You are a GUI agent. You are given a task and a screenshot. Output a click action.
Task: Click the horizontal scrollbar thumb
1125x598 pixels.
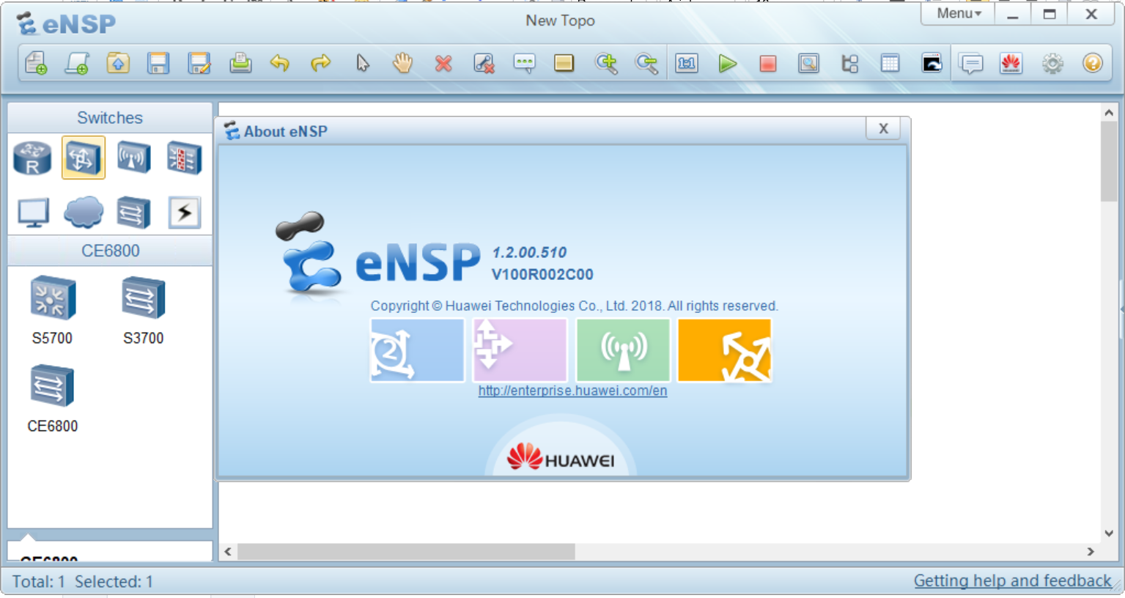pyautogui.click(x=406, y=552)
